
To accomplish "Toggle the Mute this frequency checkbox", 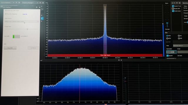I will tap(6, 14).
